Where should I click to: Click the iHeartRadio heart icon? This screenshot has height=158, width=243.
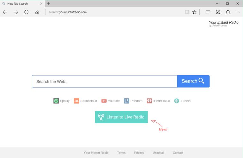(149, 101)
